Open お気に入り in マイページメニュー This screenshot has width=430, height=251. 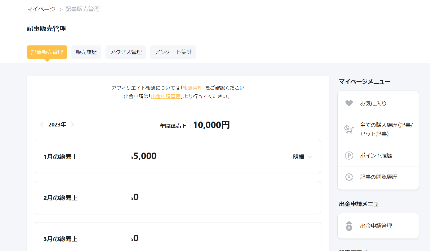point(378,103)
